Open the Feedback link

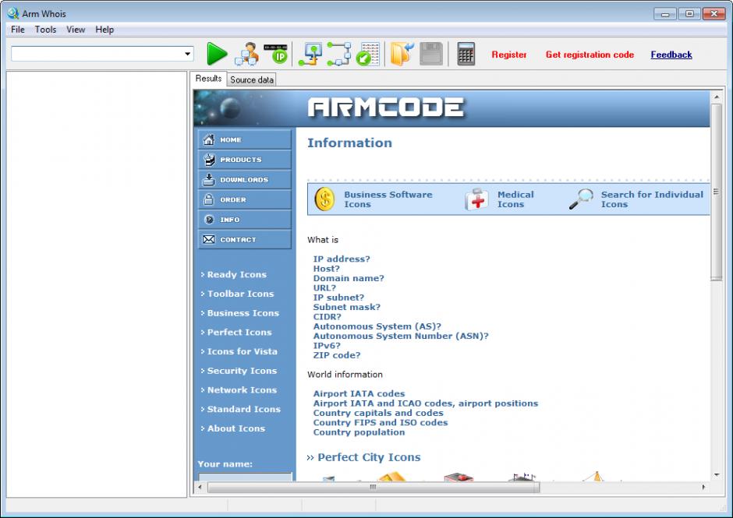coord(671,55)
